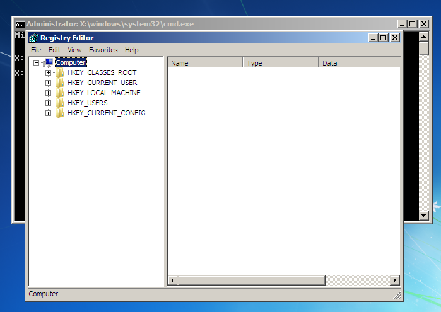Screen dimensions: 441x312
Task: Open the File menu
Action: click(x=36, y=50)
